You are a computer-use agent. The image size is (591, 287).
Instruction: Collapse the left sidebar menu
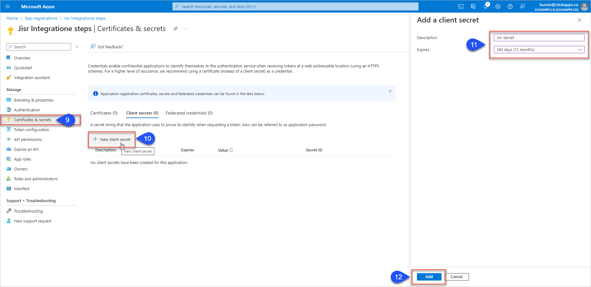(x=77, y=47)
